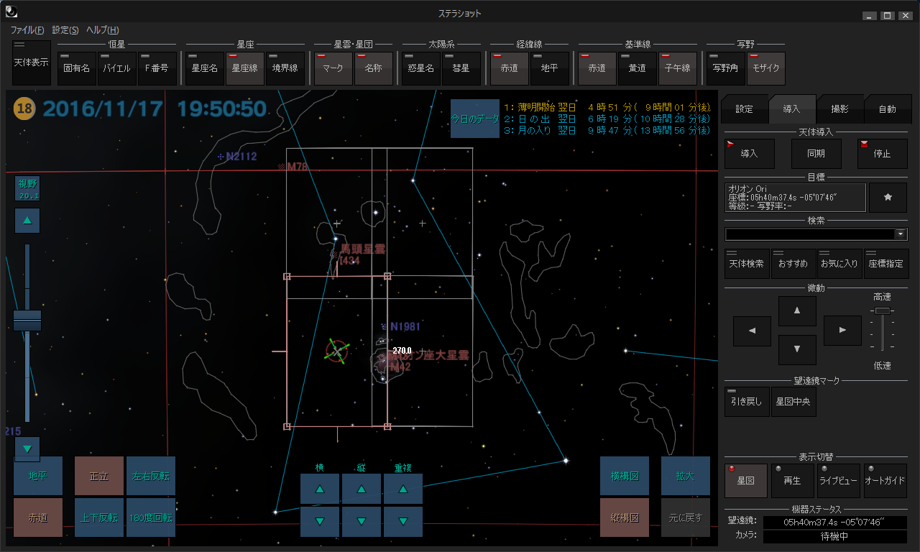This screenshot has height=552, width=920.
Task: Click the 導入 goto button
Action: 749,154
